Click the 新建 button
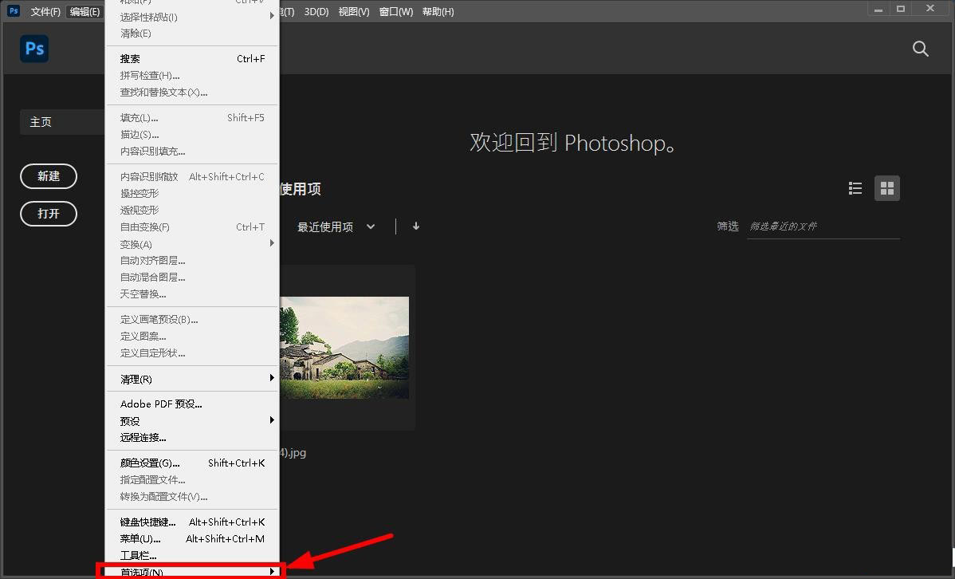This screenshot has width=955, height=579. point(49,176)
